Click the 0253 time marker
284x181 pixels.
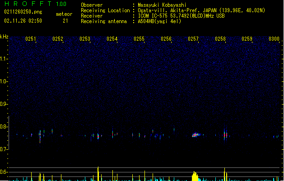(x=85, y=39)
